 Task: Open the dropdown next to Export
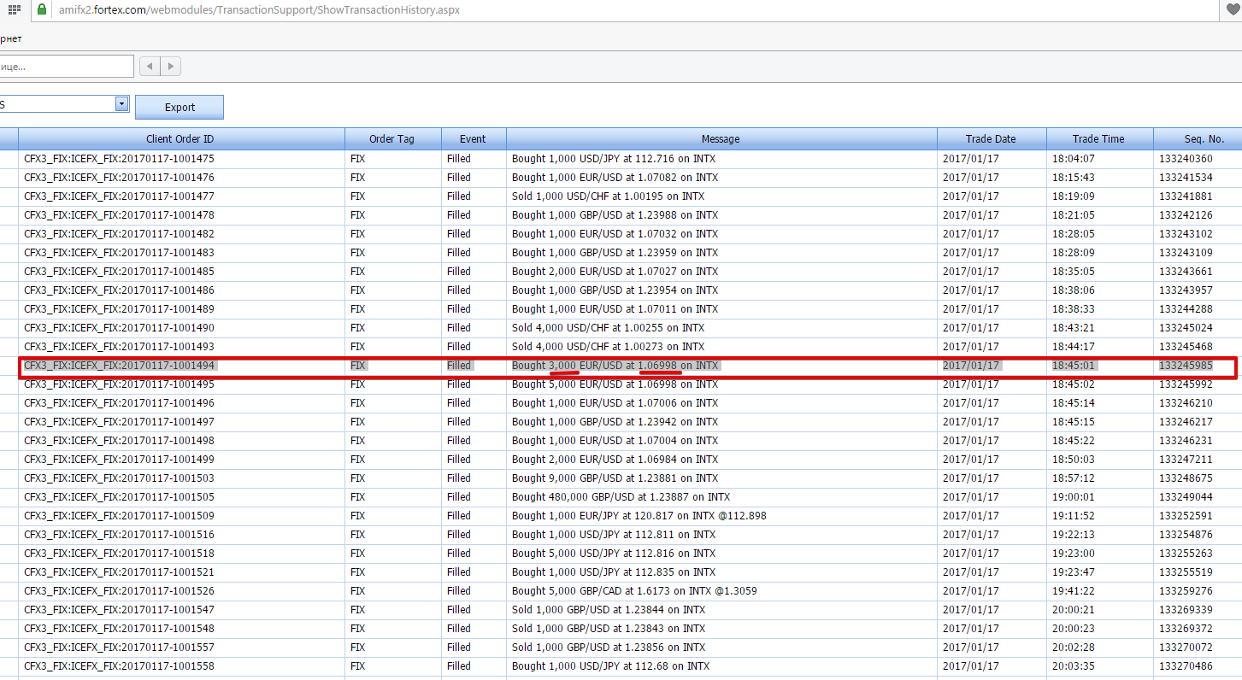point(121,103)
